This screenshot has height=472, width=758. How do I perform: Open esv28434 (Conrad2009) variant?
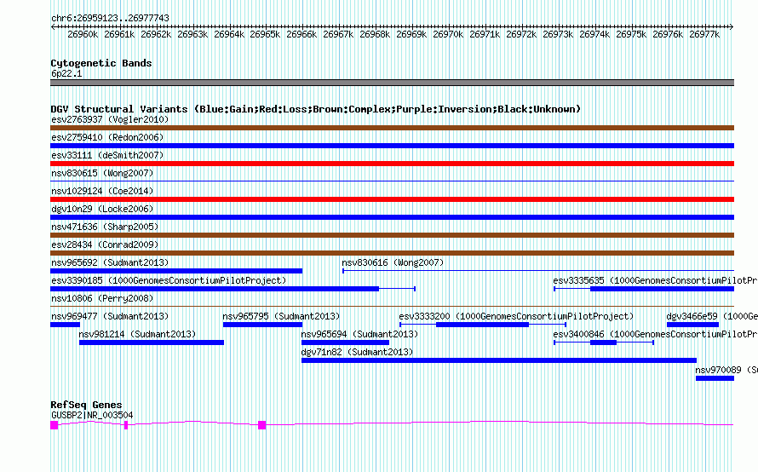(105, 245)
